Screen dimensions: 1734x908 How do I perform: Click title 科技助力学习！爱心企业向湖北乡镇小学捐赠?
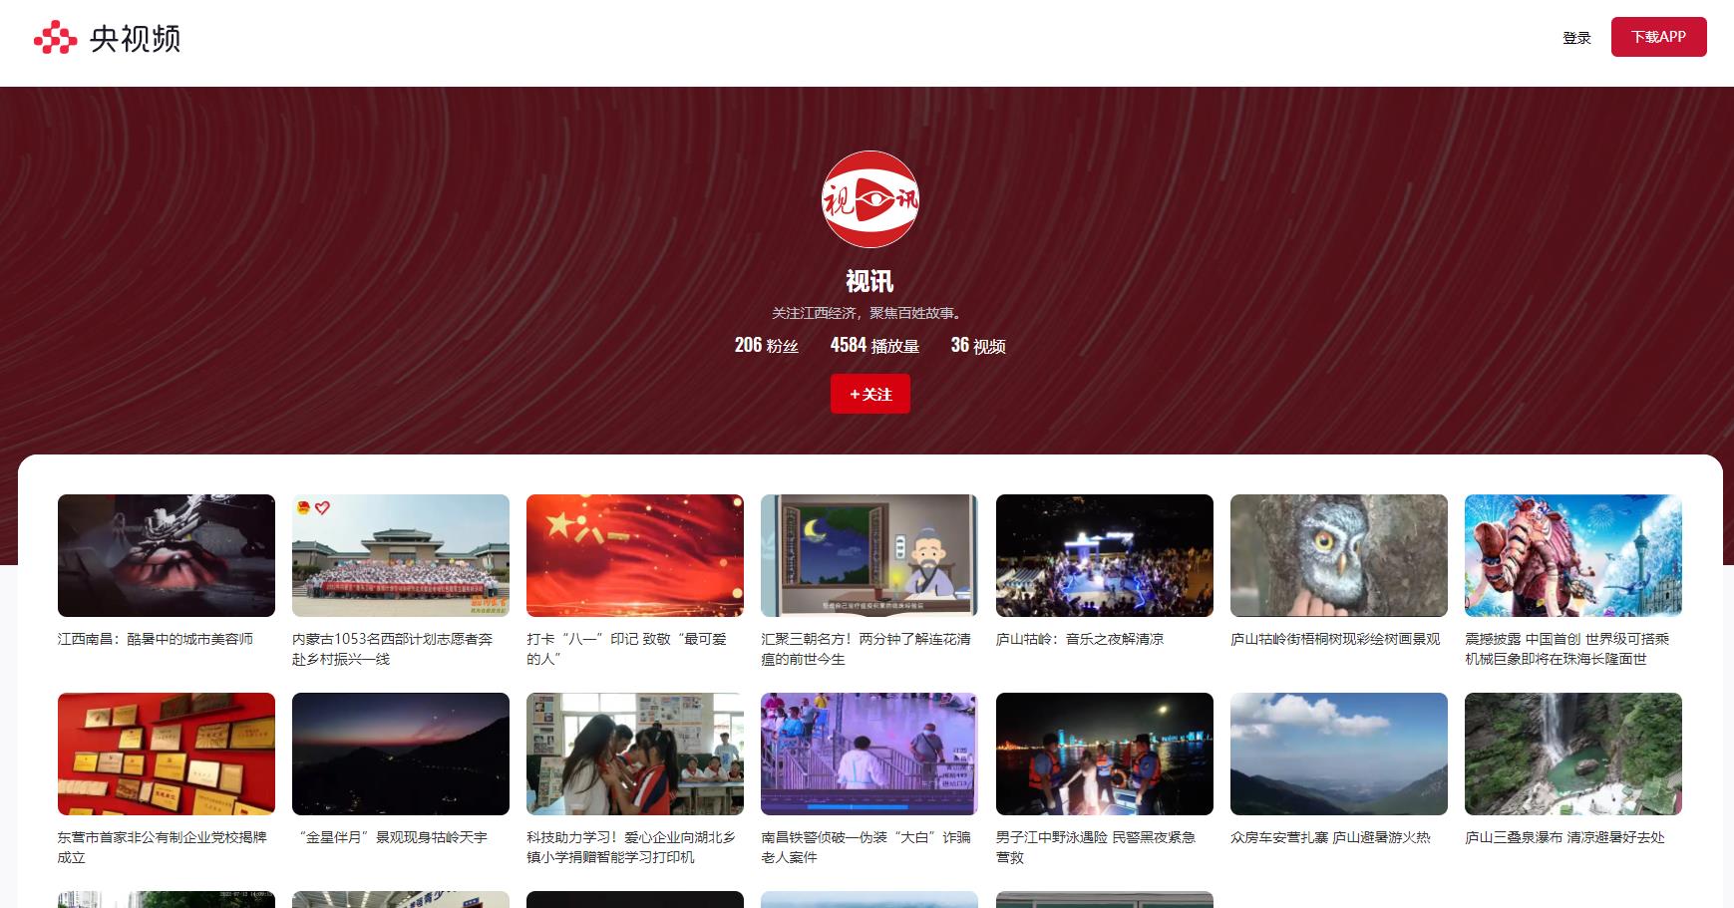[631, 847]
